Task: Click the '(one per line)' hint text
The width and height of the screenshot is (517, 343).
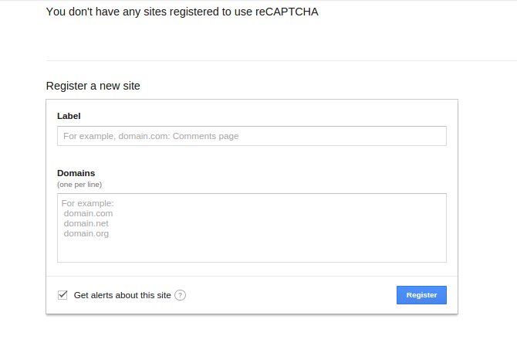Action: click(x=79, y=185)
